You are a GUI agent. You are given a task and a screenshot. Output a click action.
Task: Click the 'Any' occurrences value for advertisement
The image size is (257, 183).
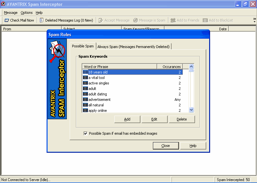178,100
